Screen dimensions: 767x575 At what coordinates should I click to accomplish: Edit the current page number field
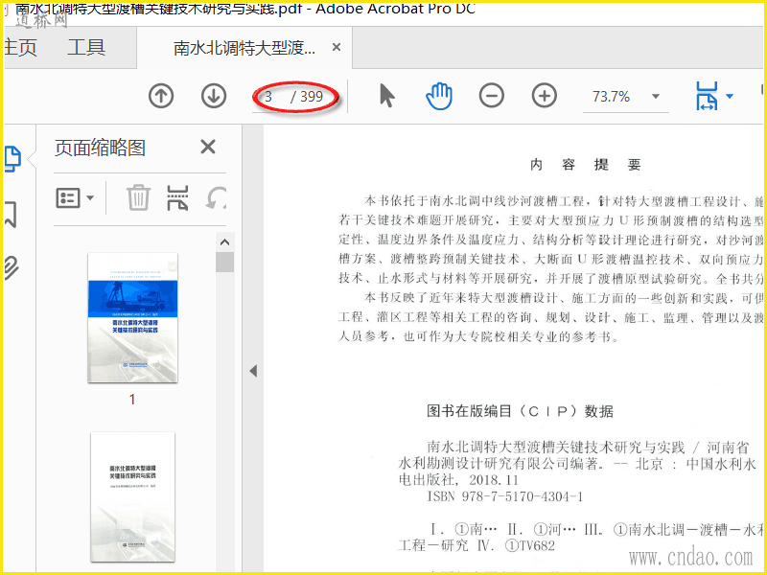(x=269, y=97)
